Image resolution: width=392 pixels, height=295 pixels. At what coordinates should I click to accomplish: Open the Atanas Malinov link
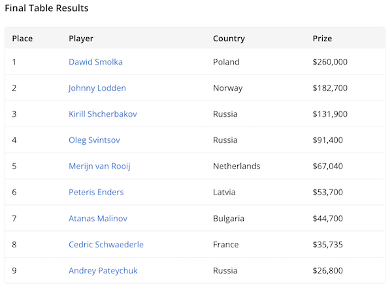[x=98, y=219]
